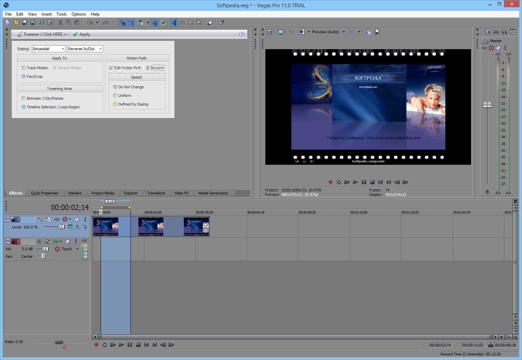Open Event Pan/Crop icon on last clip
The width and height of the screenshot is (522, 360).
pos(206,225)
